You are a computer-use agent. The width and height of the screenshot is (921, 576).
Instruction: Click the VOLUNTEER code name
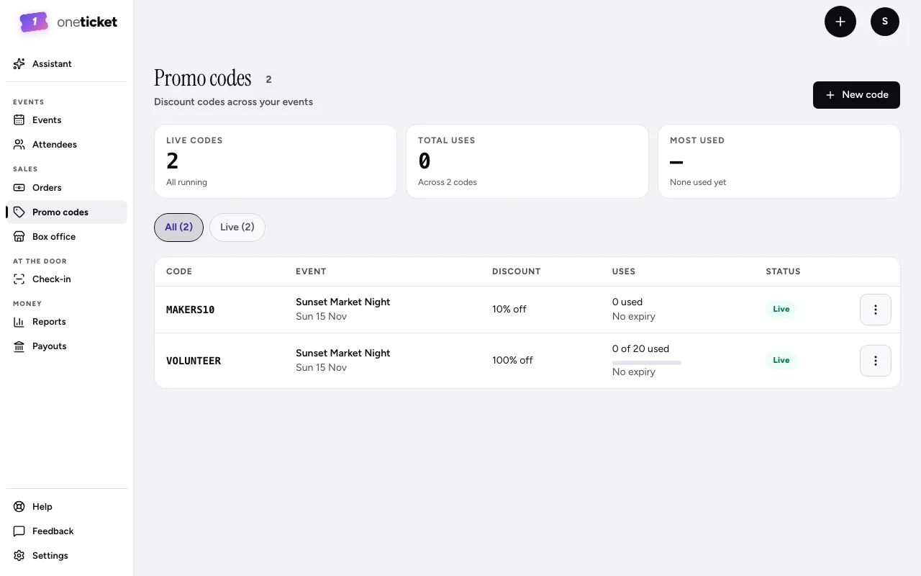click(194, 361)
